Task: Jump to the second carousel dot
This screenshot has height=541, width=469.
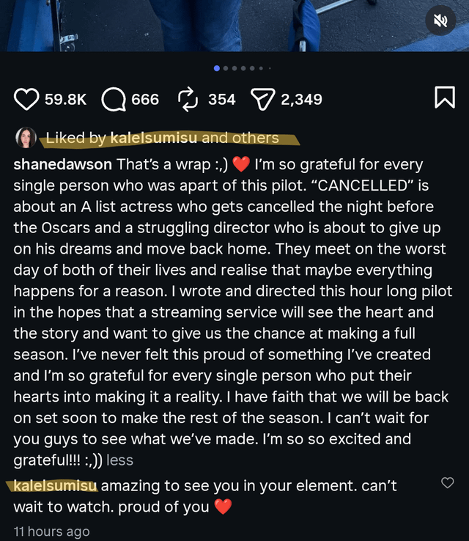Action: (226, 68)
